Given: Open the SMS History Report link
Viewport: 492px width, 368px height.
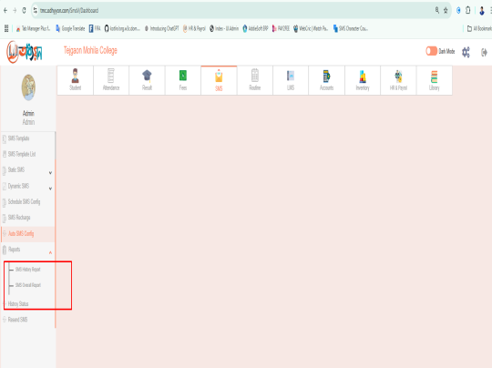Looking at the screenshot, I should [28, 270].
